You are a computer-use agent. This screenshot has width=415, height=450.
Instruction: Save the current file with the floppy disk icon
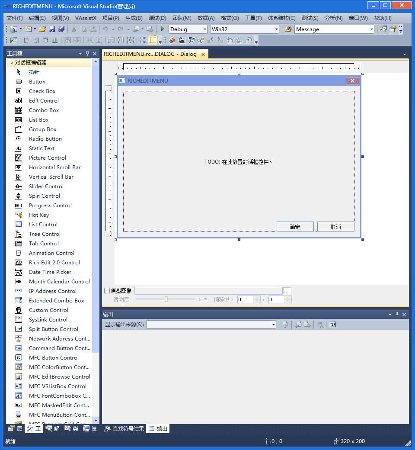[52, 29]
